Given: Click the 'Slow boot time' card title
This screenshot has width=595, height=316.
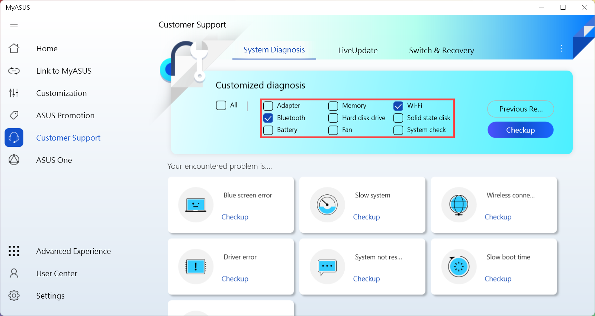Looking at the screenshot, I should (508, 257).
